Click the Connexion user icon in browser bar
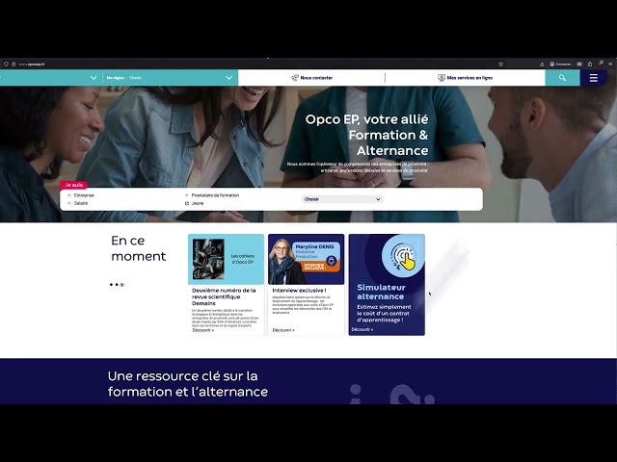The image size is (617, 462). [551, 64]
